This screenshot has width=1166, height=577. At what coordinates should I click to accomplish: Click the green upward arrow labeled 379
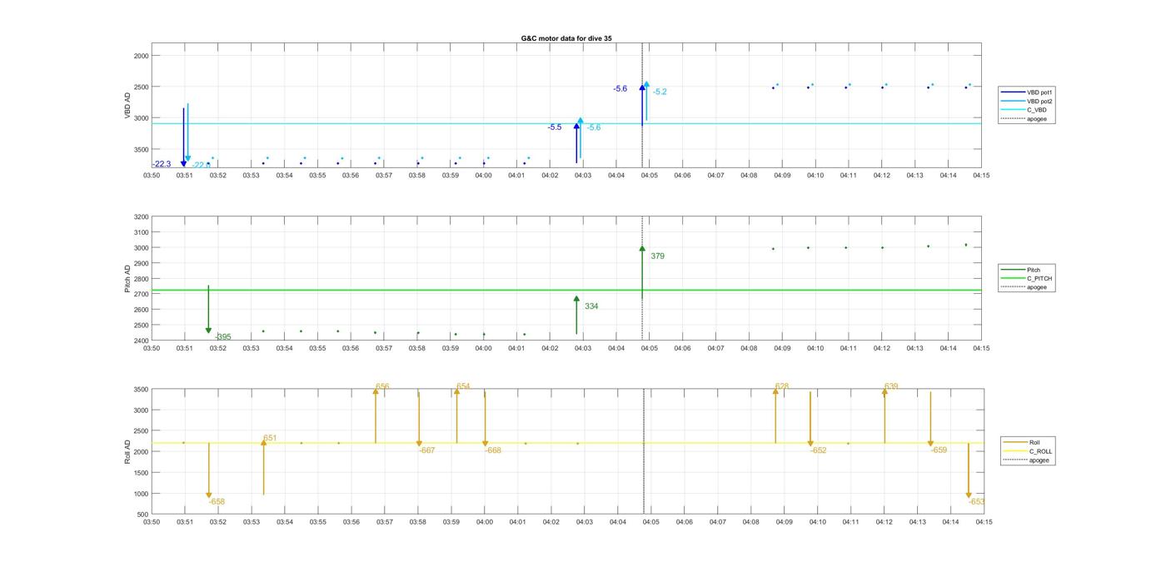(x=642, y=271)
